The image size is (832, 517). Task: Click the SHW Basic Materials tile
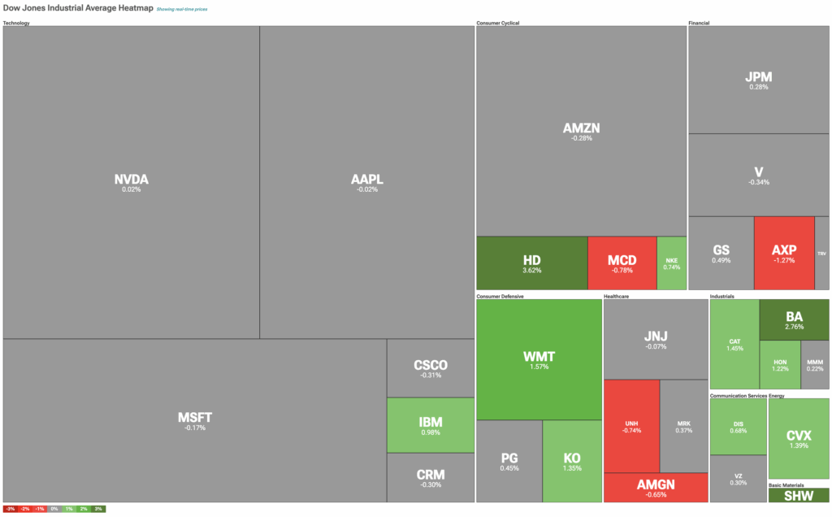coord(798,495)
